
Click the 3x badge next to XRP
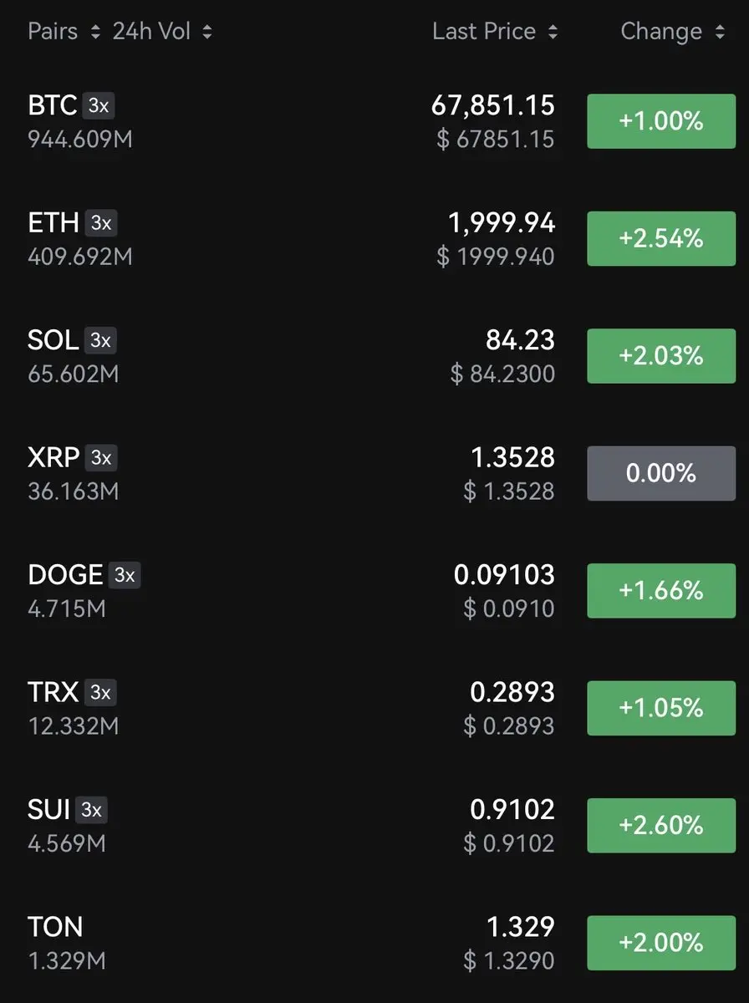click(x=101, y=458)
